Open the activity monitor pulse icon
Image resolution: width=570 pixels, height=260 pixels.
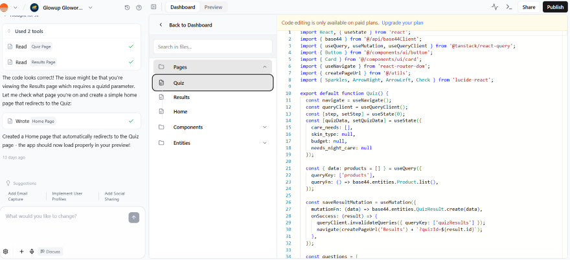(495, 7)
